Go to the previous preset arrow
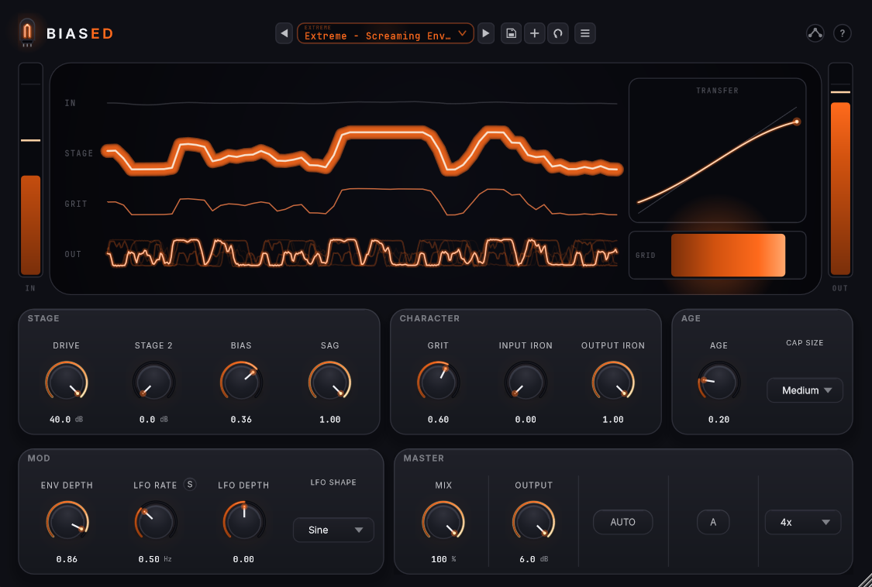 tap(284, 33)
